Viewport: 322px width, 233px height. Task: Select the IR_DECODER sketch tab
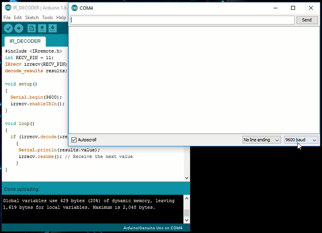(25, 41)
